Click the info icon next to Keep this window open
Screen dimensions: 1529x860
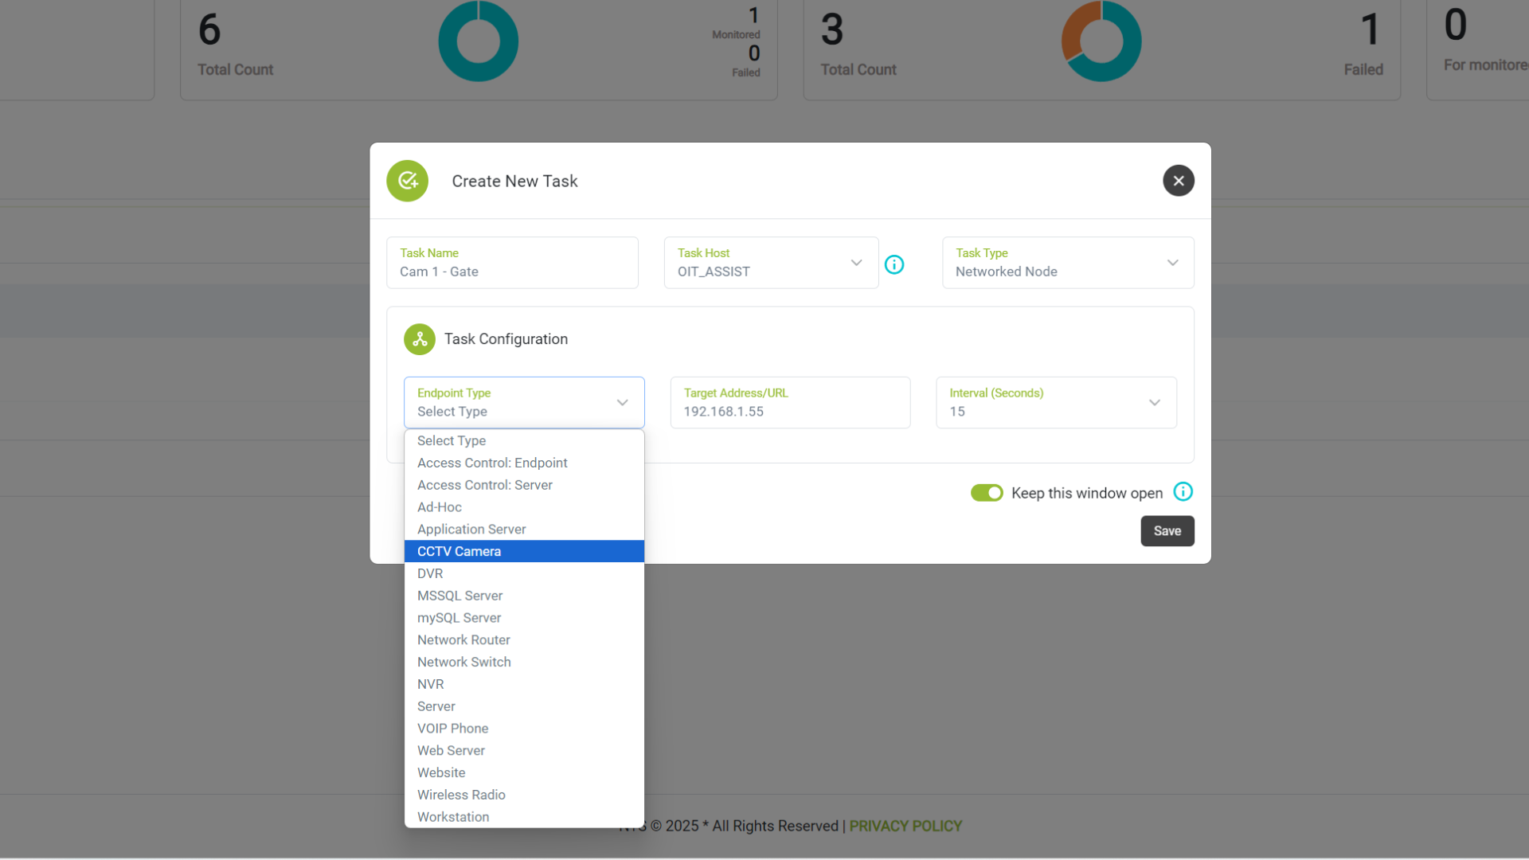1183,492
